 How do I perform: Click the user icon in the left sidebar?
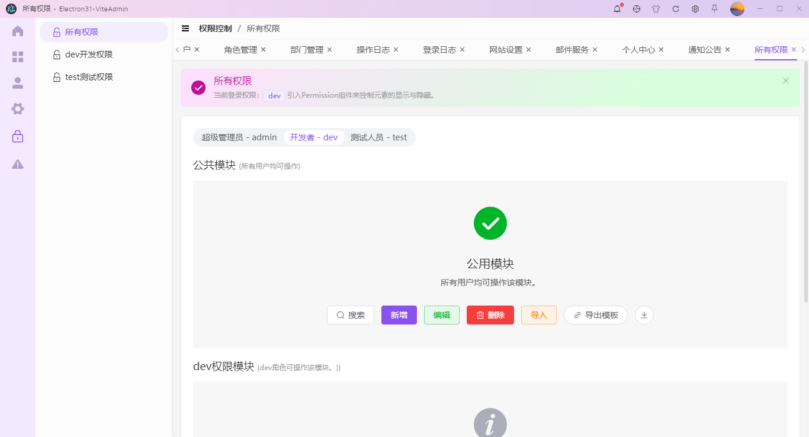tap(17, 83)
